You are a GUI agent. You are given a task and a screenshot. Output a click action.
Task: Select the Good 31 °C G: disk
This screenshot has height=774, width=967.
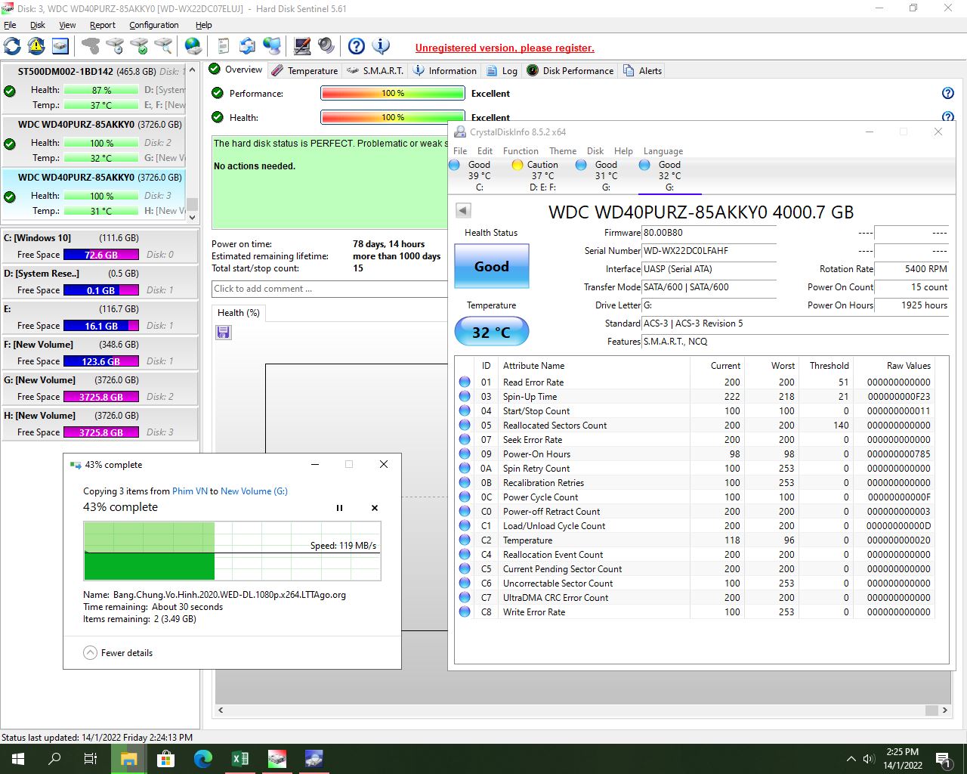606,175
